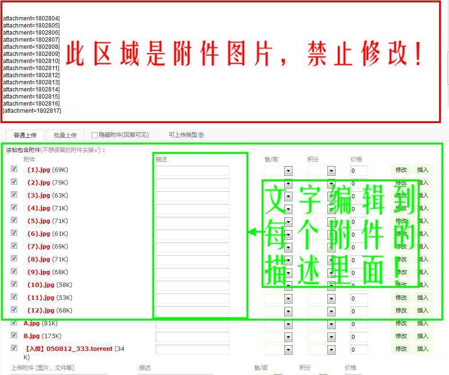Click the 价格 field for (11).jpg
This screenshot has width=449, height=375.
pyautogui.click(x=359, y=298)
